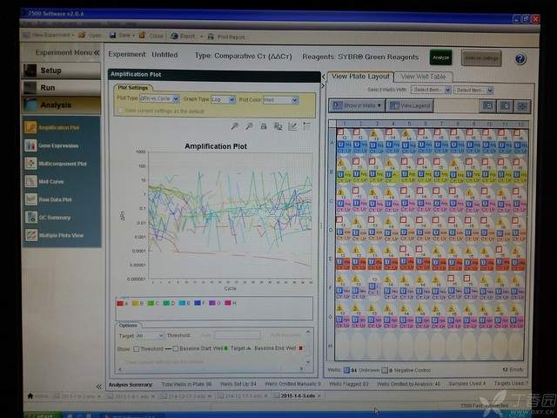557x418 pixels.
Task: Click the plot properties chart icon
Action: click(292, 126)
